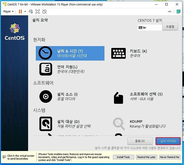The height and width of the screenshot is (165, 184).
Task: Enter full screen mode icon
Action: 38,11
